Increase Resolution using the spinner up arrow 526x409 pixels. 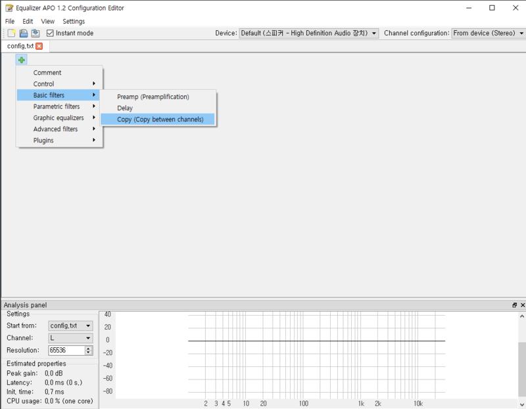coord(89,349)
